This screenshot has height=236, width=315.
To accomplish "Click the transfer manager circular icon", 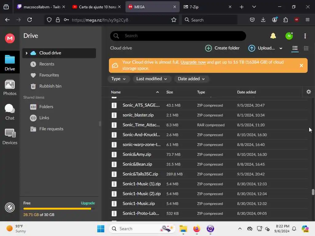I will (x=10, y=207).
